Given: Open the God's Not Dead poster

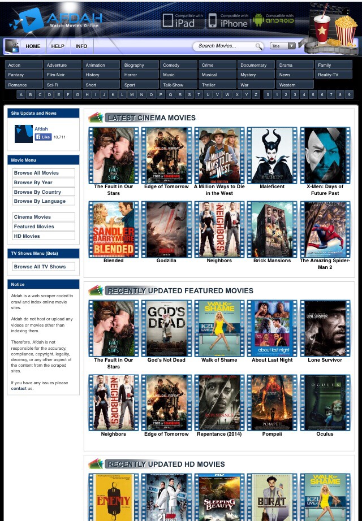Looking at the screenshot, I should pos(166,329).
